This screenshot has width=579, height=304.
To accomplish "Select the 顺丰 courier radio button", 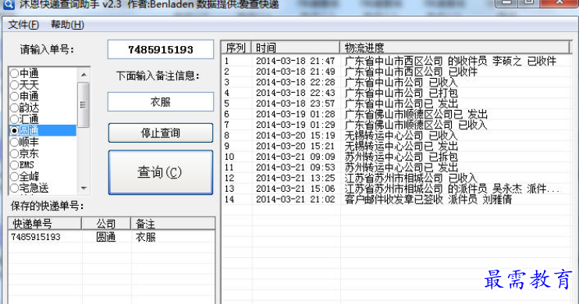I will coord(14,142).
